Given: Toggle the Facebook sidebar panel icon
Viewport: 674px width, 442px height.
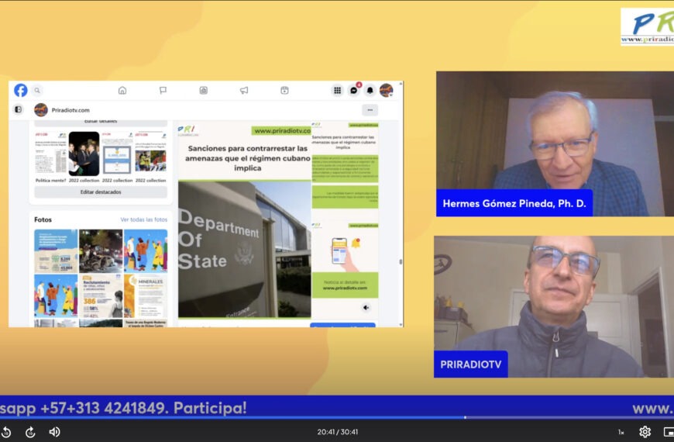Looking at the screenshot, I should tap(18, 110).
